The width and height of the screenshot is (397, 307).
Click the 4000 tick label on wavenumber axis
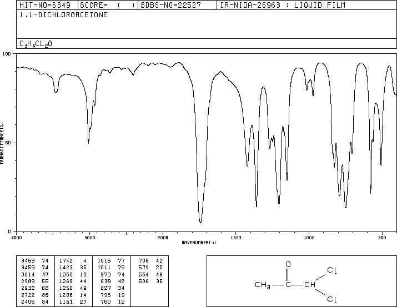(17, 238)
